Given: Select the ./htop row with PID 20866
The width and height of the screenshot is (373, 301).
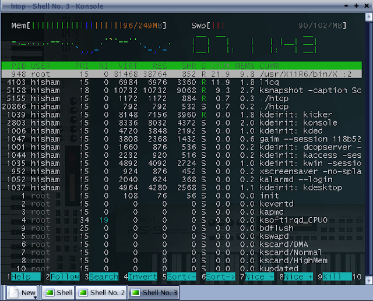Looking at the screenshot, I should pos(182,107).
